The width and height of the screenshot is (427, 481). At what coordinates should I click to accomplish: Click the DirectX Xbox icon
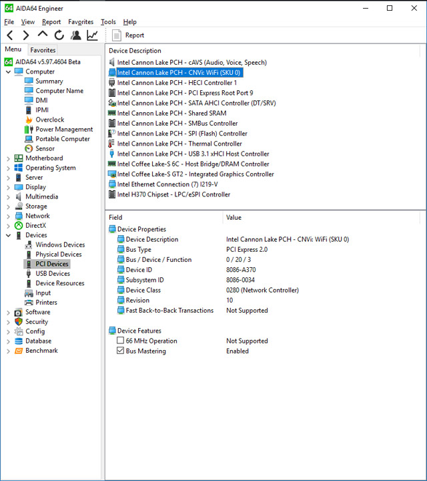pyautogui.click(x=19, y=226)
